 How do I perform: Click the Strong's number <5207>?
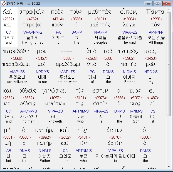[136, 98]
